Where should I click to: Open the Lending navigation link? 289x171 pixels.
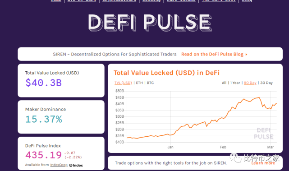pos(151,1)
